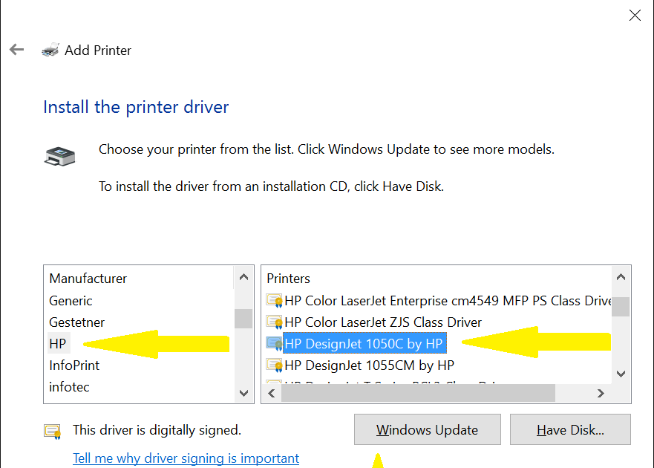Choose HP Color LaserJet ZJS Class Driver
Viewport: 654px width, 468px height.
pyautogui.click(x=383, y=322)
